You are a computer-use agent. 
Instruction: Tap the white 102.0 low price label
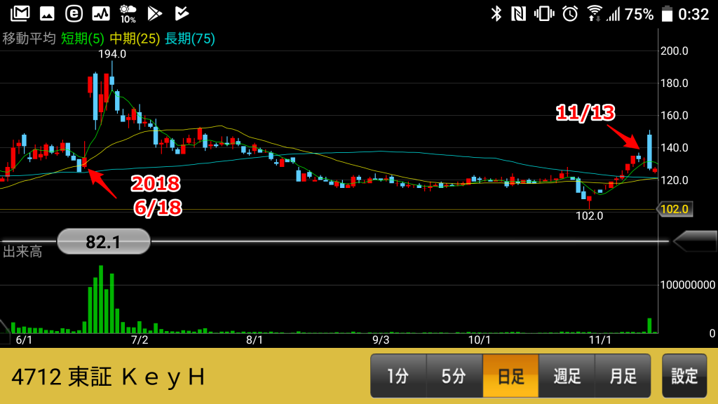tap(589, 216)
